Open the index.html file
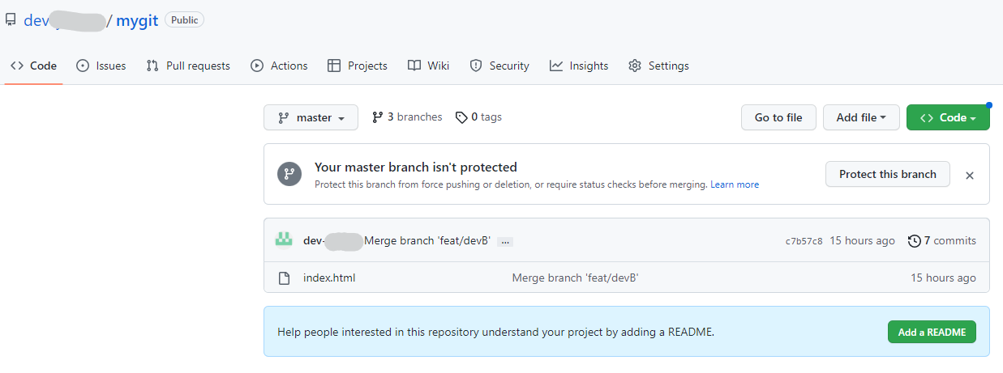Viewport: 1003px width, 373px height. pyautogui.click(x=329, y=278)
